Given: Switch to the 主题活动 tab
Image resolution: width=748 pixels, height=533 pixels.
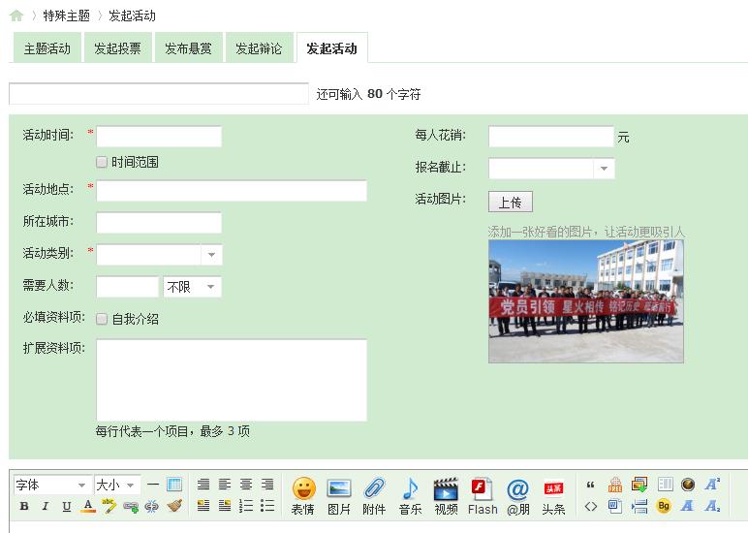Looking at the screenshot, I should (47, 47).
